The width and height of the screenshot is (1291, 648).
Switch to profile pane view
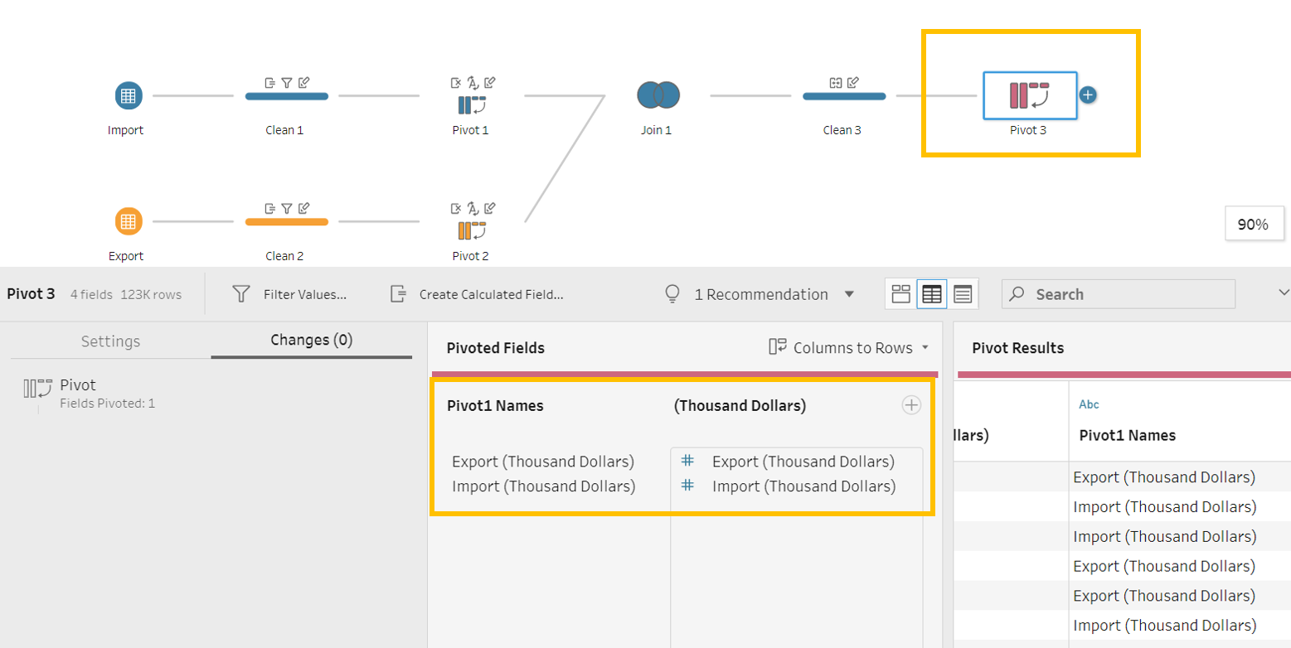[900, 294]
